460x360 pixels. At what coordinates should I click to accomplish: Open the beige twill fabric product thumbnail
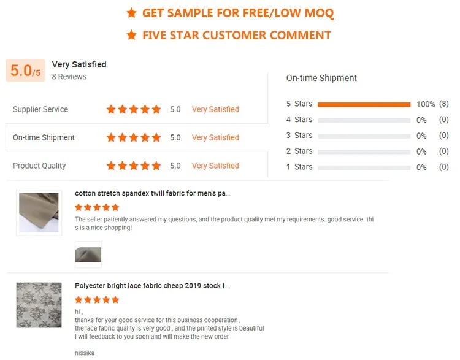[x=39, y=213]
